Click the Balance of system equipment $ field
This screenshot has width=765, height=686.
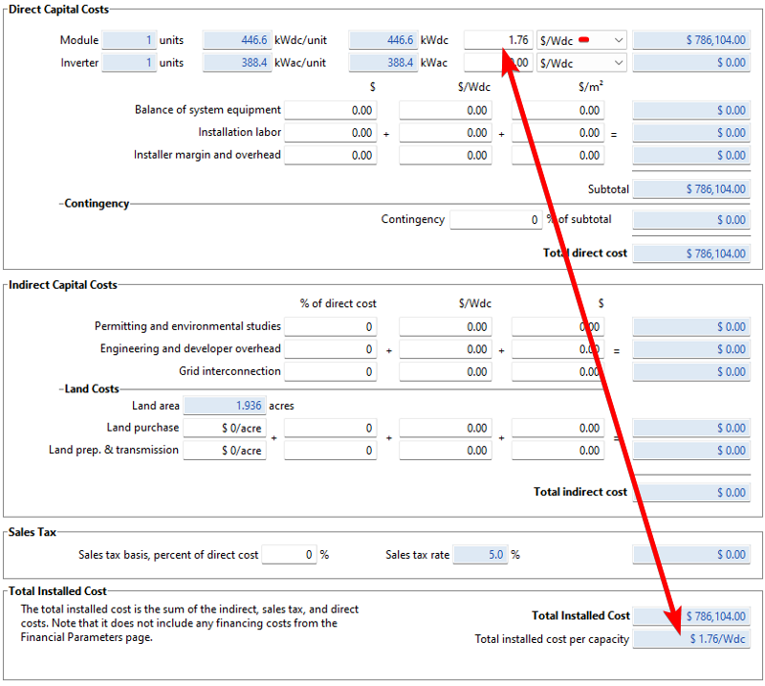click(330, 110)
